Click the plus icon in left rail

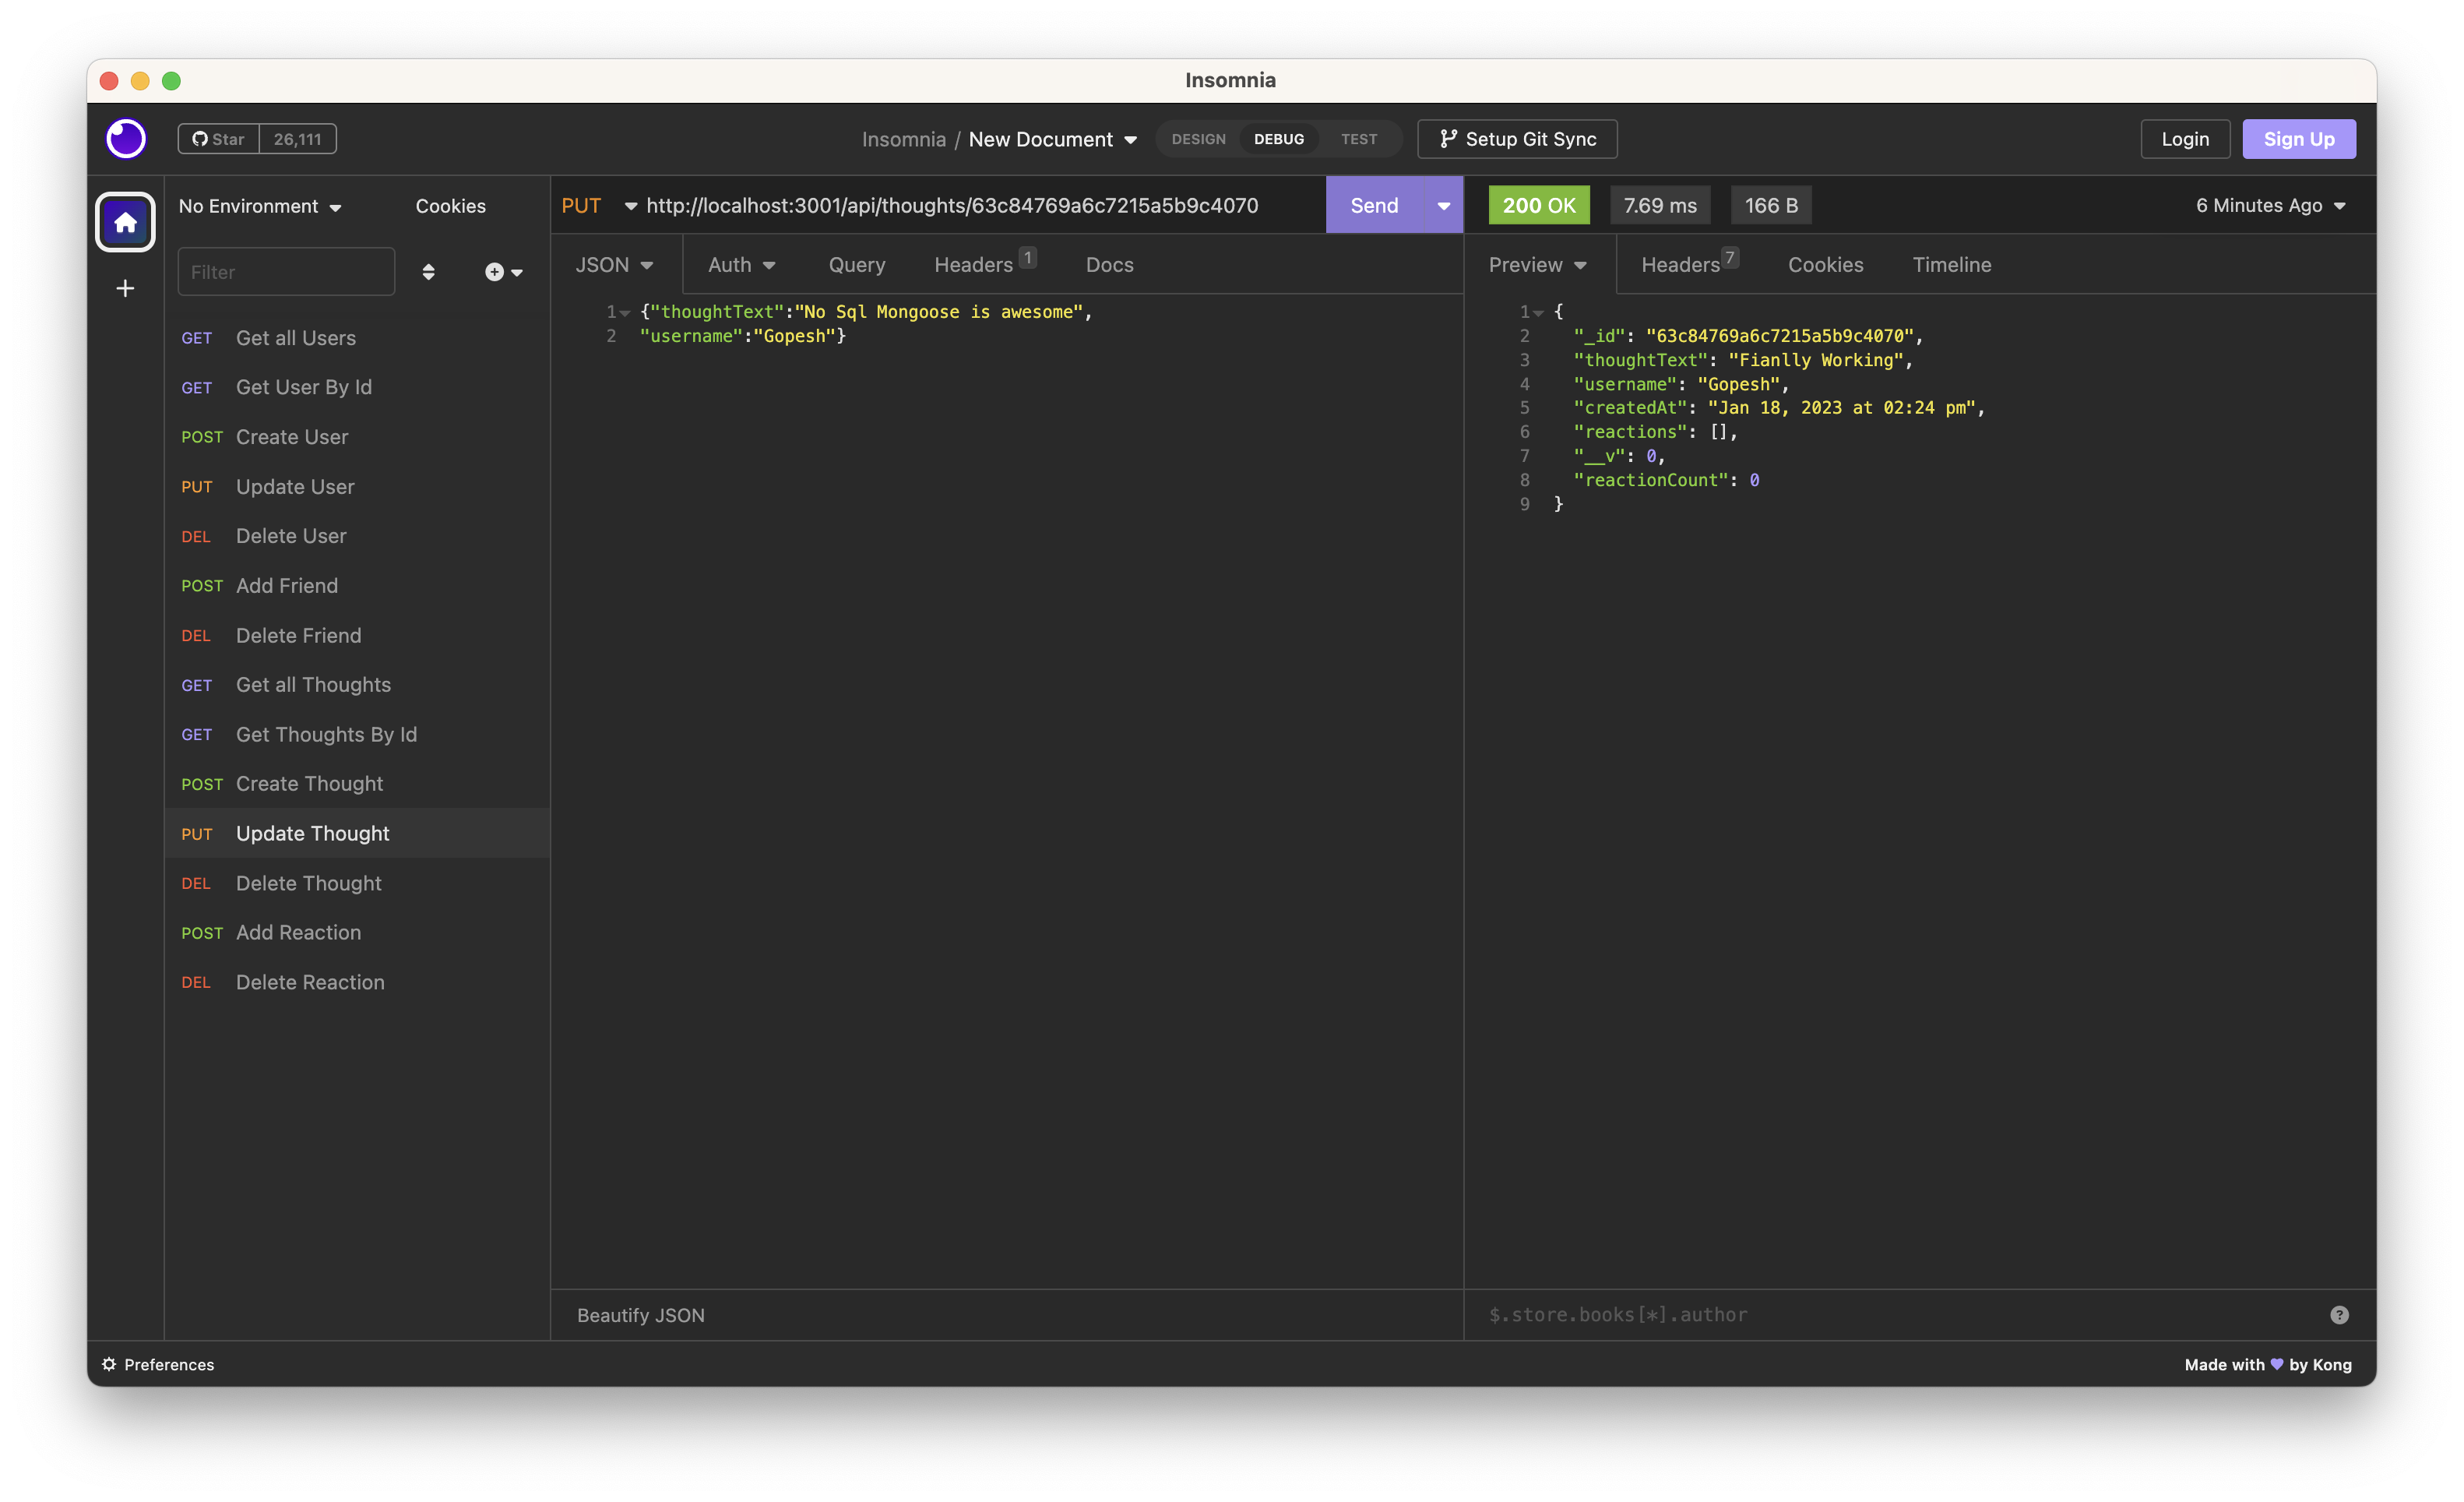[125, 289]
